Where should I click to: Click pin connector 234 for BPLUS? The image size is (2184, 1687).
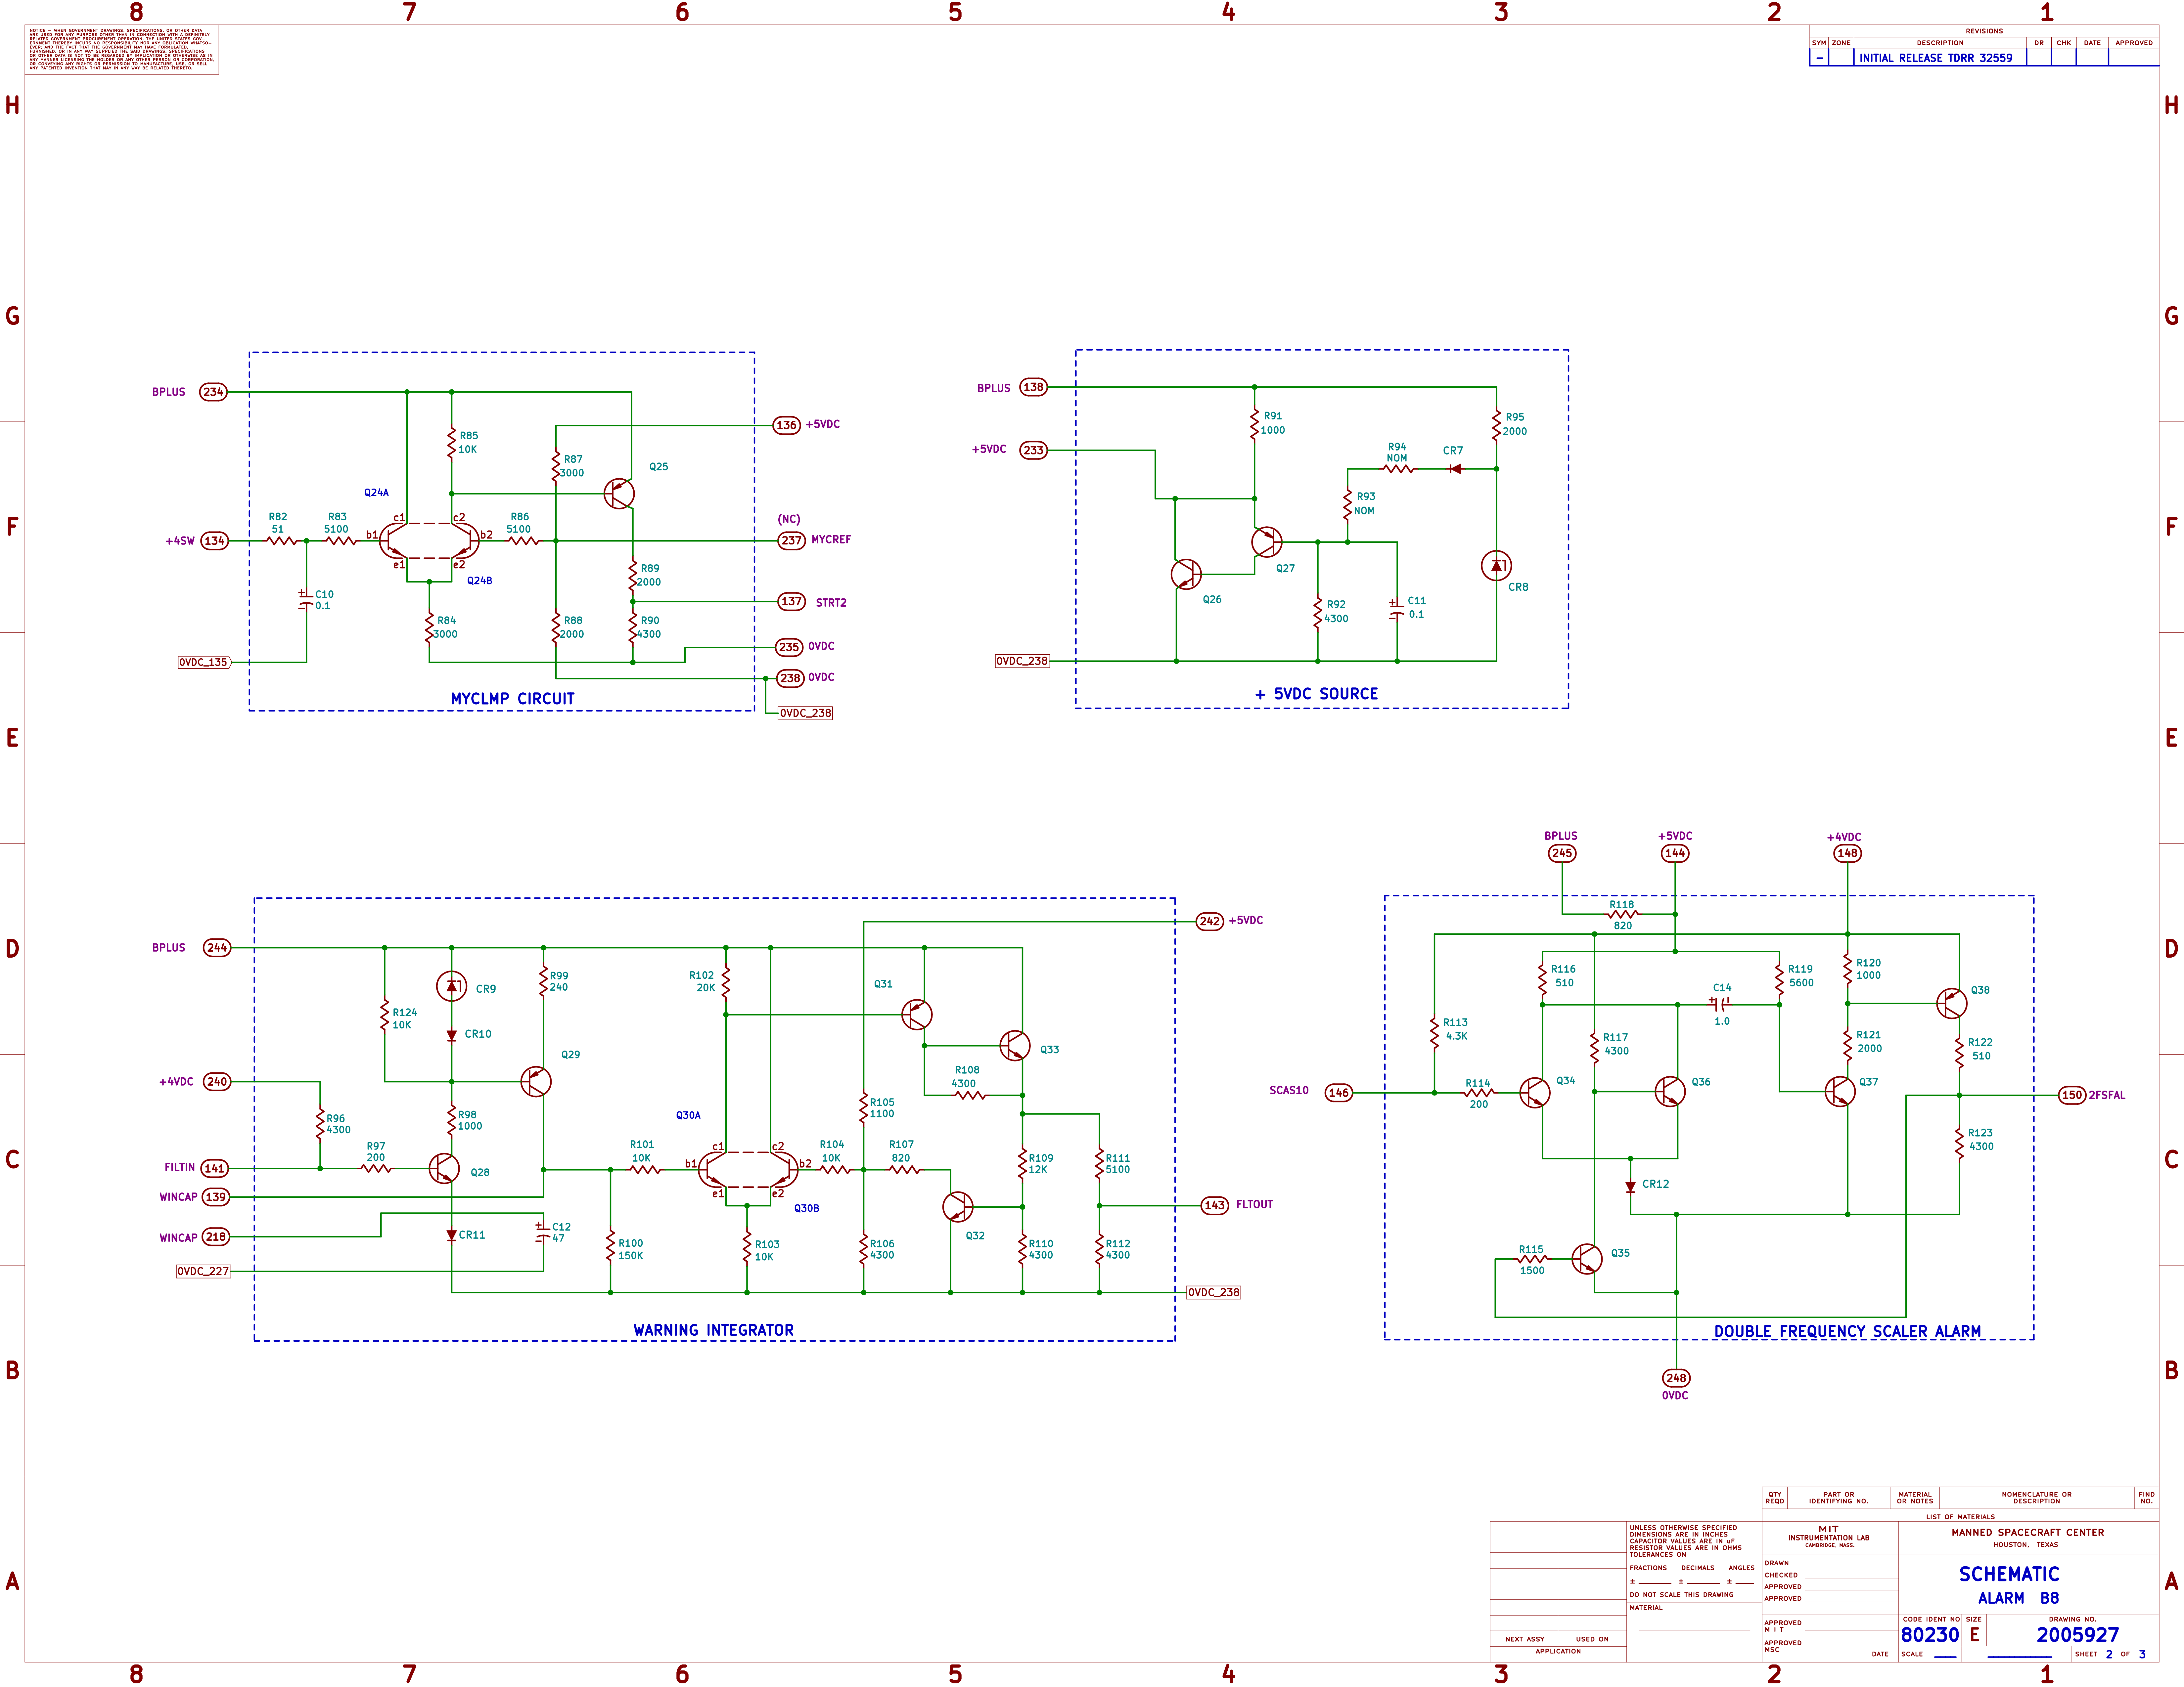213,392
